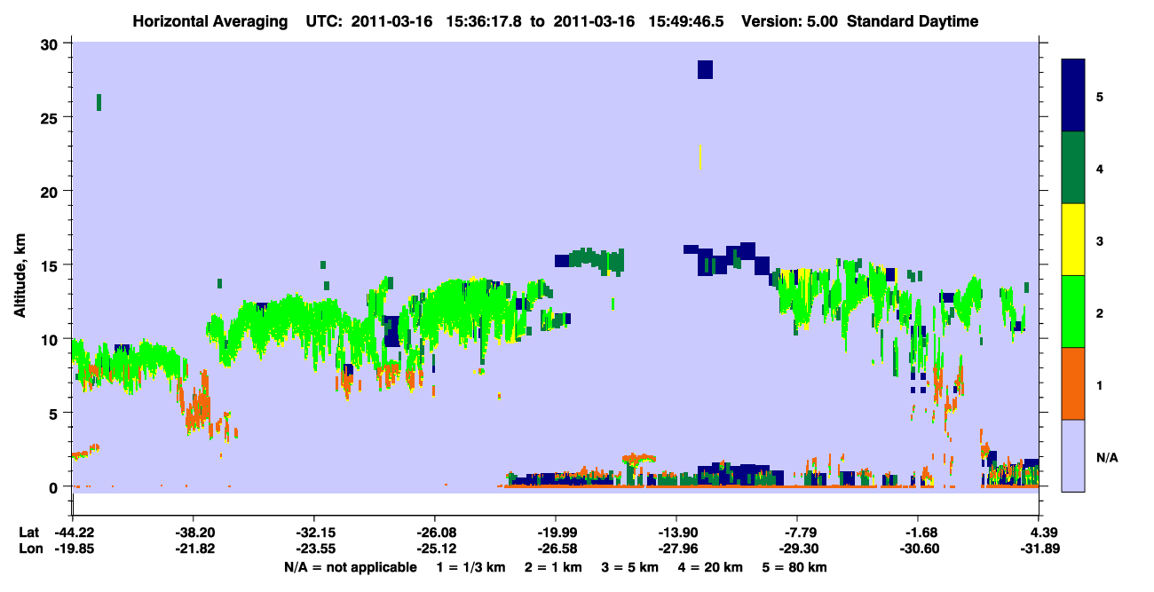The height and width of the screenshot is (592, 1154).
Task: Click legend text '1 = 1/3 km'
Action: point(470,567)
